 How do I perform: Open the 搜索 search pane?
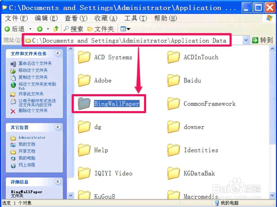coord(73,29)
